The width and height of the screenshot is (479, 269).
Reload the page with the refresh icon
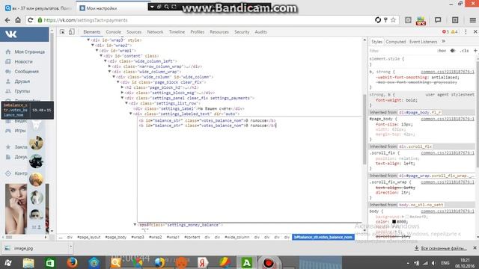30,20
